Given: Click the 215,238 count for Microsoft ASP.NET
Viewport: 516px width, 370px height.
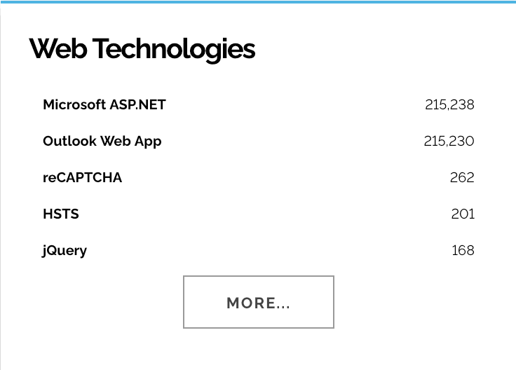Looking at the screenshot, I should pyautogui.click(x=449, y=105).
